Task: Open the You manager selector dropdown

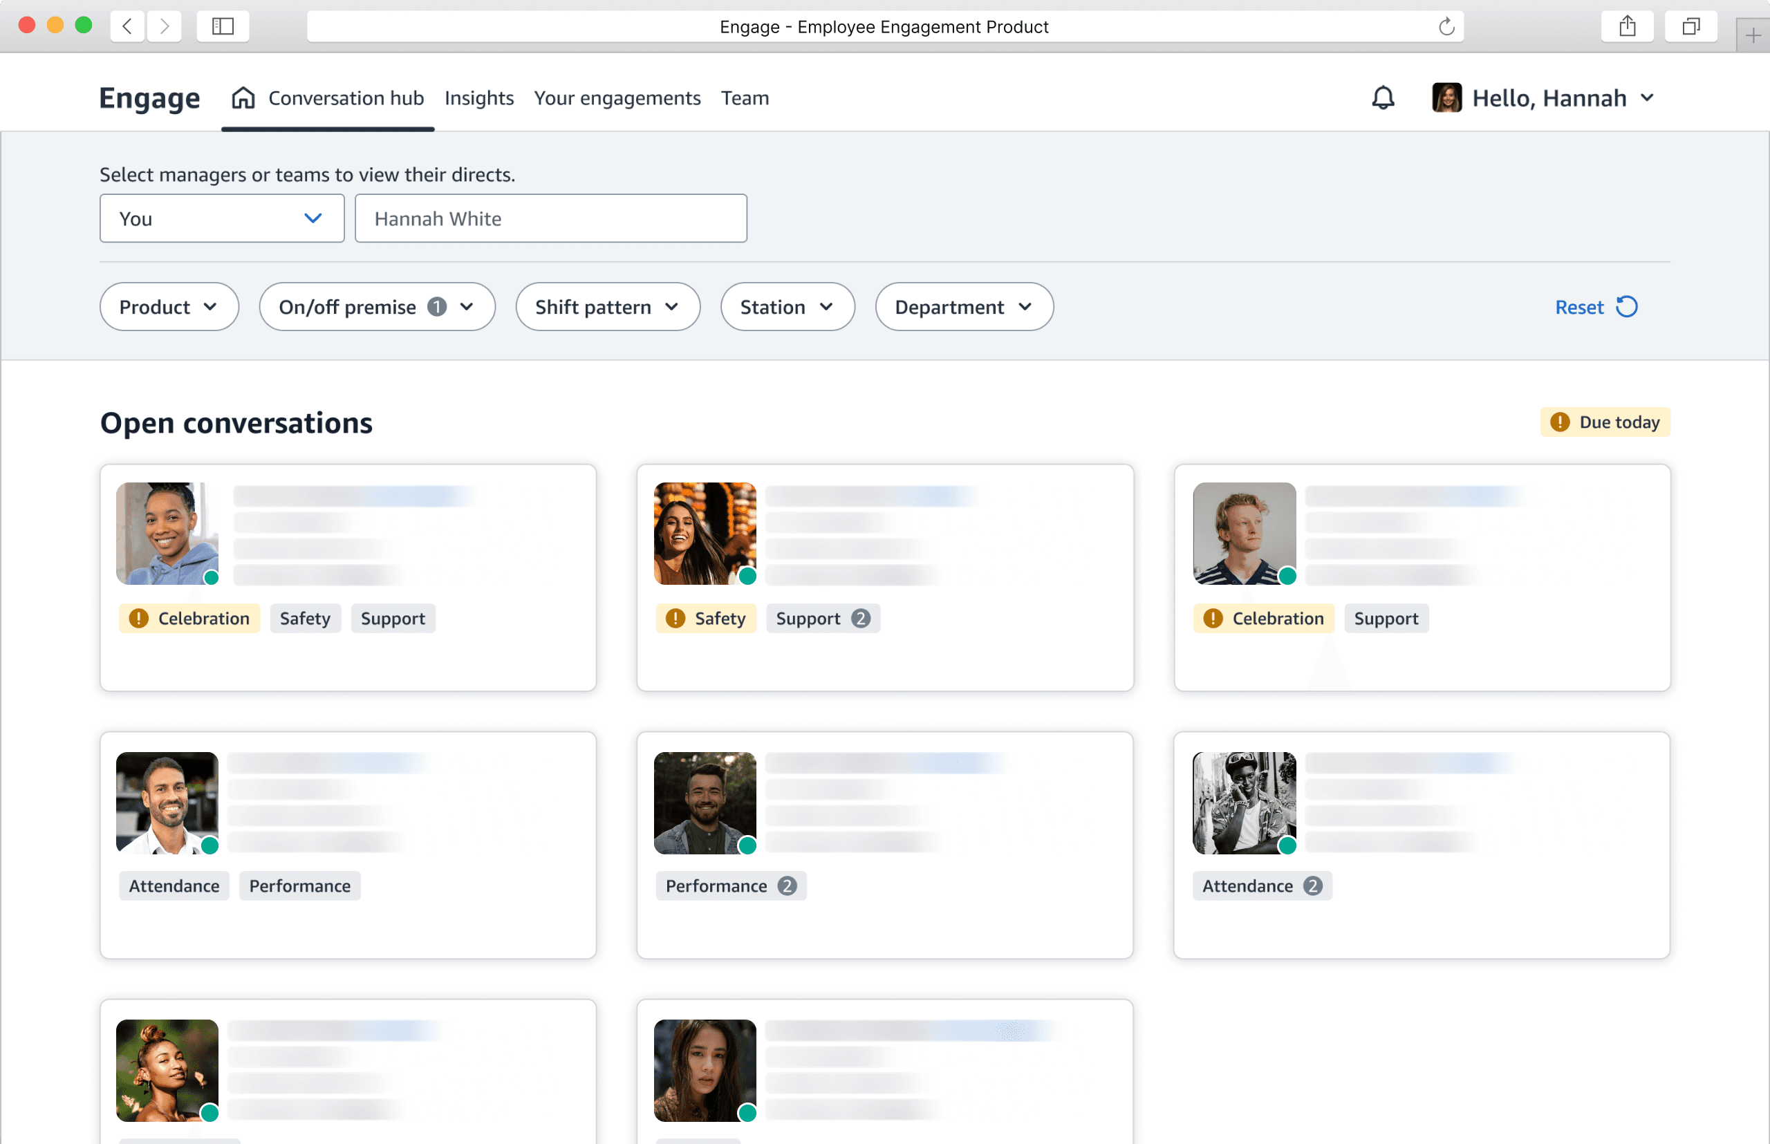Action: [221, 218]
